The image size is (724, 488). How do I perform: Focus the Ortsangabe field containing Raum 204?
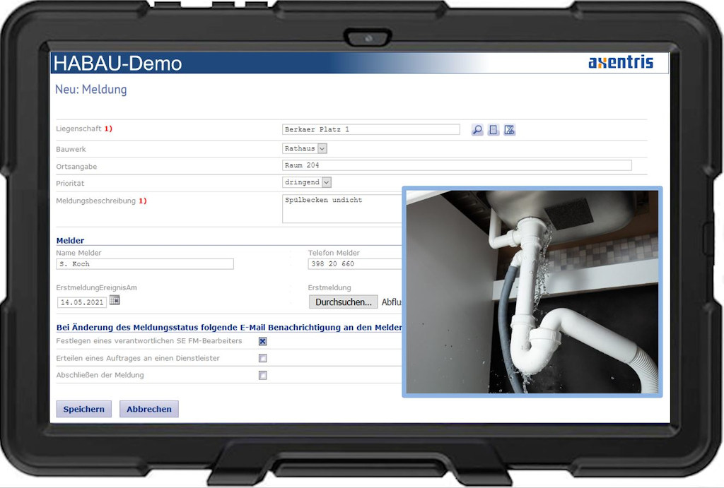click(x=456, y=165)
